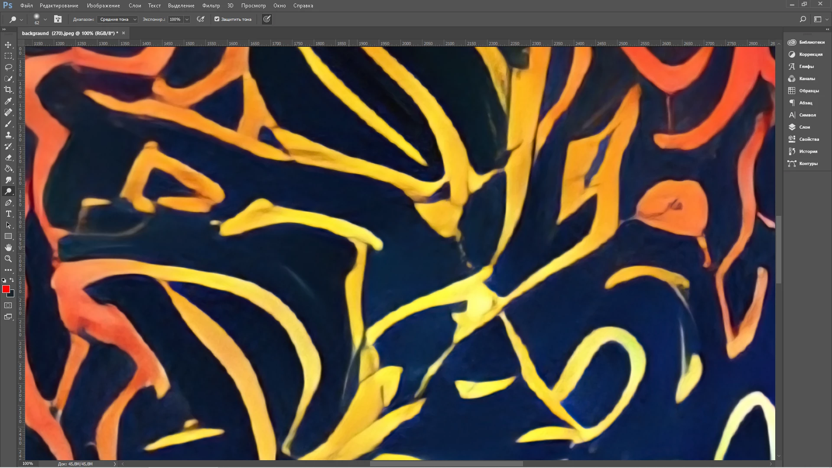Select the Hand tool
Screen dimensions: 832x468
click(8, 247)
